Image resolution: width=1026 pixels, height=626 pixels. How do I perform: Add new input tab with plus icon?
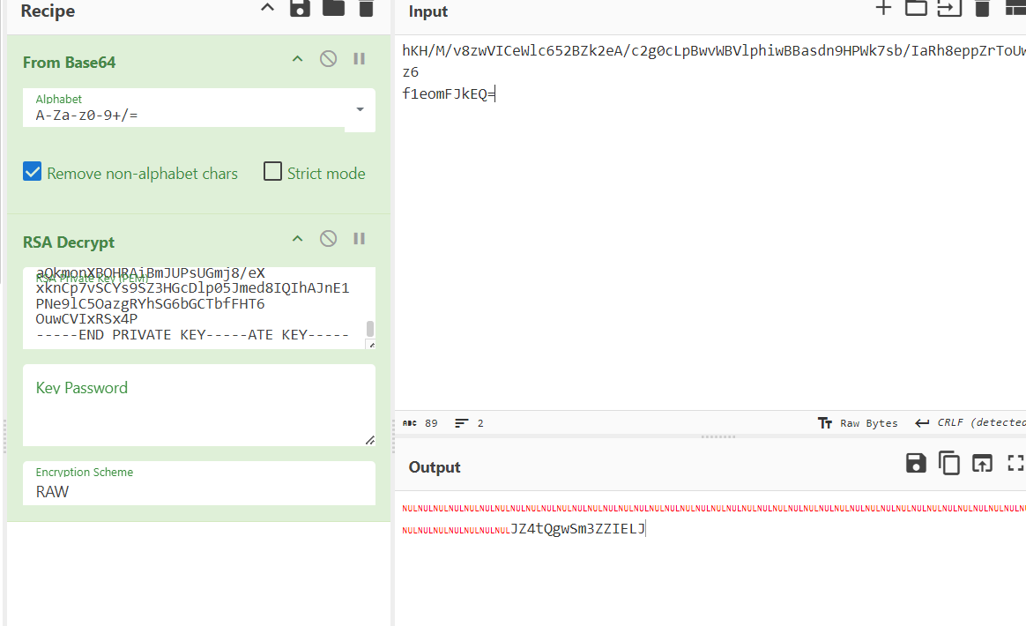pos(883,8)
